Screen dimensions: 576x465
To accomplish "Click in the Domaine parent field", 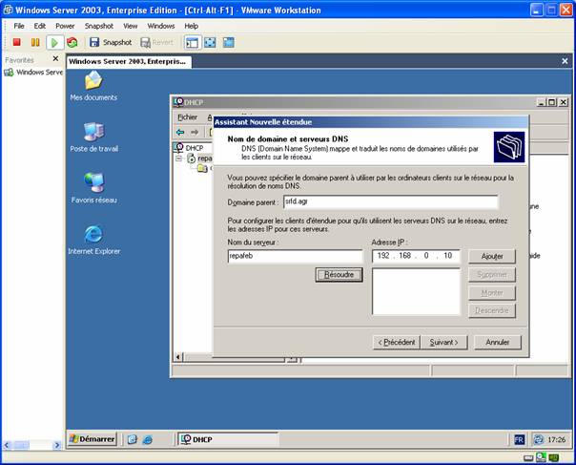I will click(x=391, y=202).
